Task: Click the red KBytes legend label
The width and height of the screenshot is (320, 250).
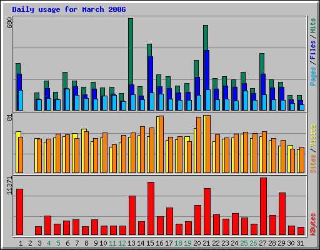Action: (x=313, y=224)
